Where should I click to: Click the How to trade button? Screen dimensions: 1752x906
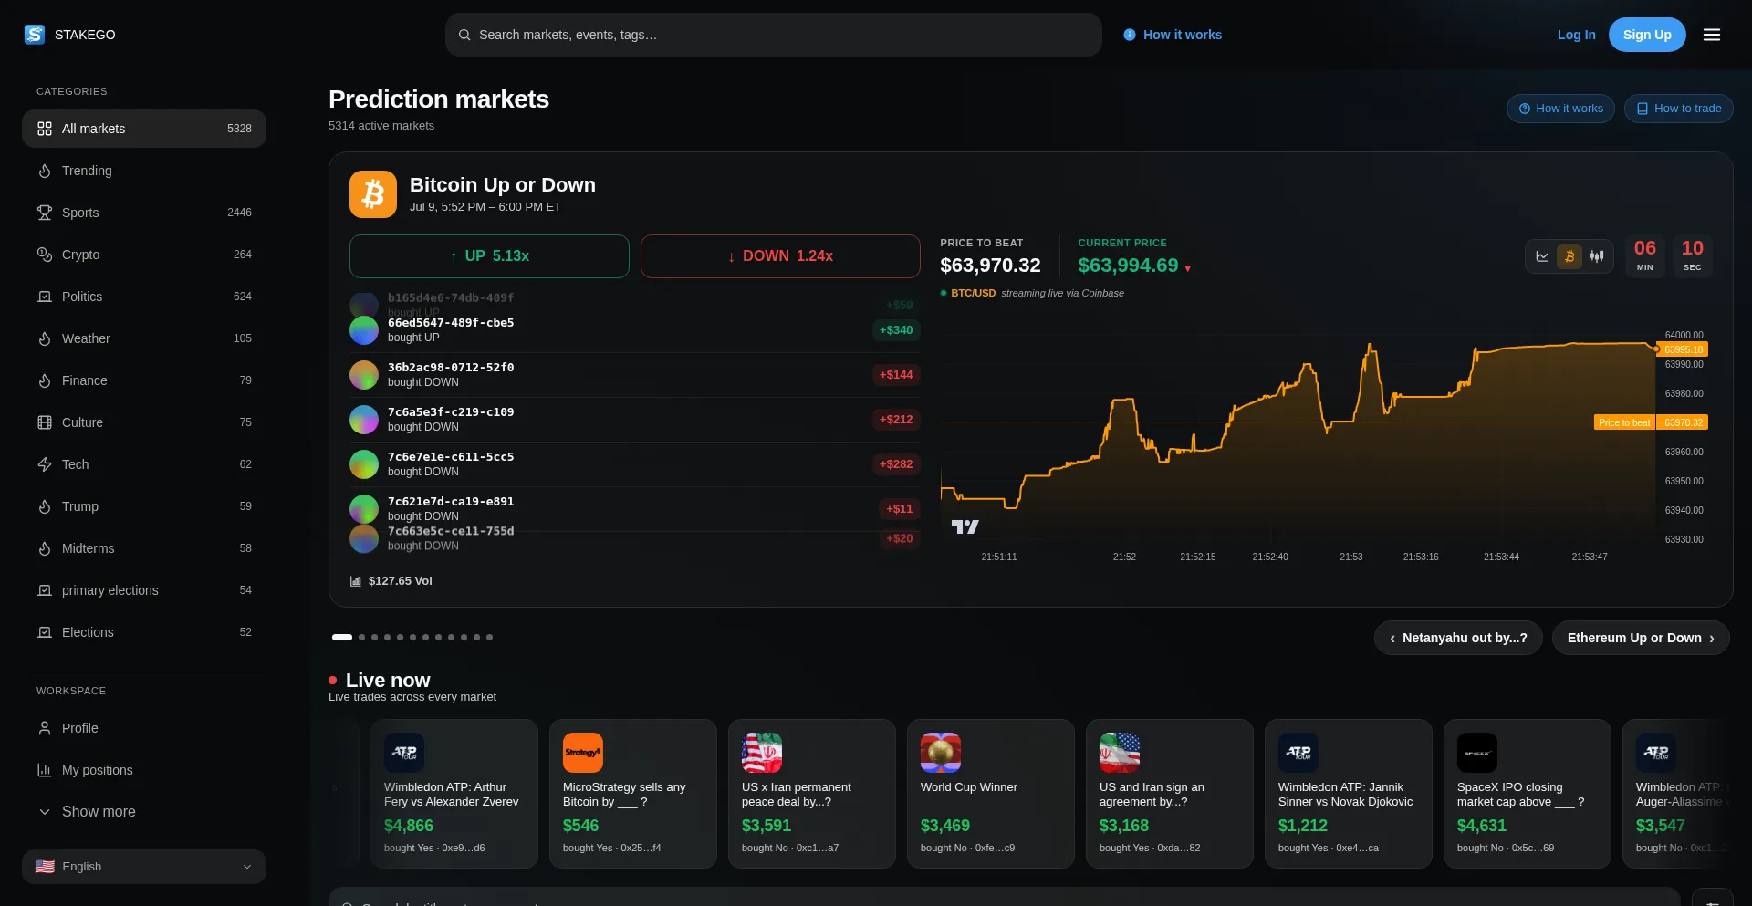click(x=1679, y=109)
